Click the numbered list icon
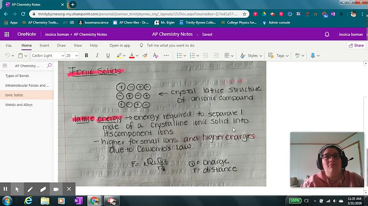Screen dimensions: 368x206 click(x=192, y=56)
